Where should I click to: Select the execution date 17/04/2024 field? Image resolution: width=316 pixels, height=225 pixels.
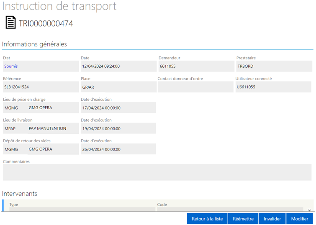[118, 108]
